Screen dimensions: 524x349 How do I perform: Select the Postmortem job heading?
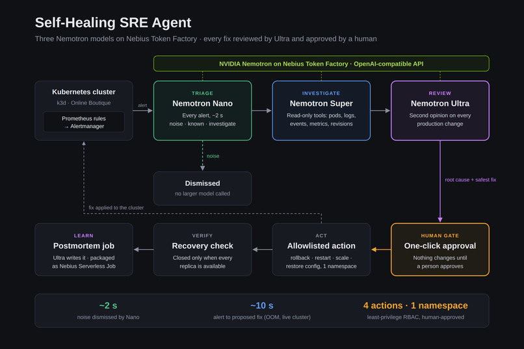pyautogui.click(x=84, y=246)
